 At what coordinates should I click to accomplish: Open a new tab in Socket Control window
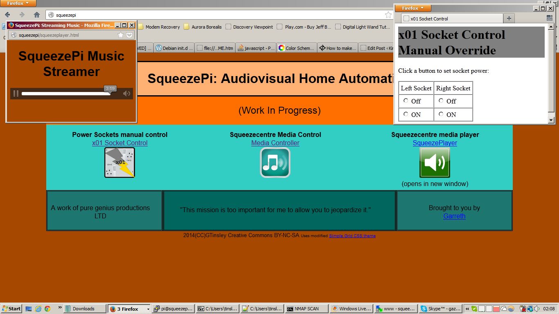click(x=509, y=18)
